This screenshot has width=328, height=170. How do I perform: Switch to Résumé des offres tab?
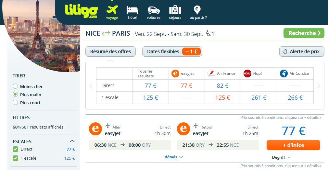110,51
